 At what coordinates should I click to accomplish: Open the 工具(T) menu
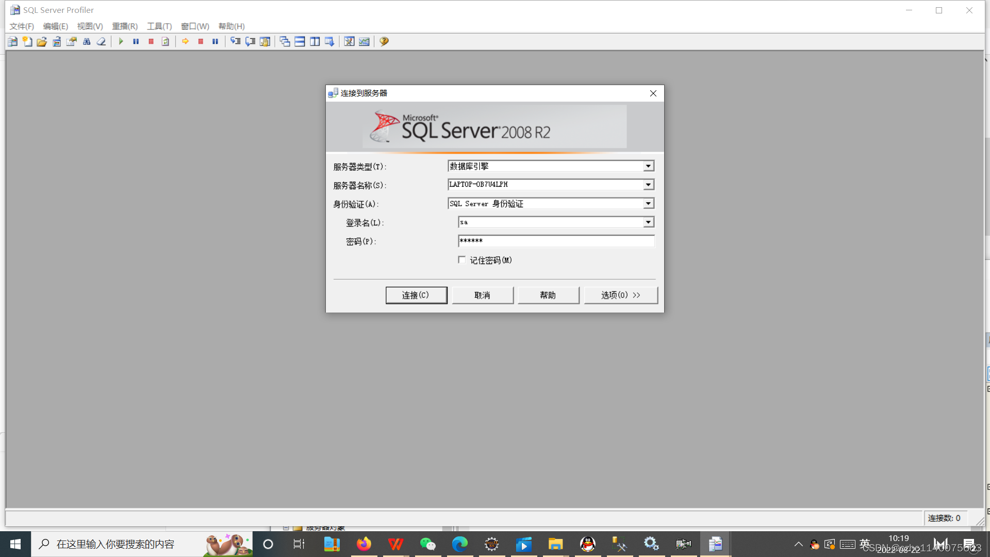[159, 26]
